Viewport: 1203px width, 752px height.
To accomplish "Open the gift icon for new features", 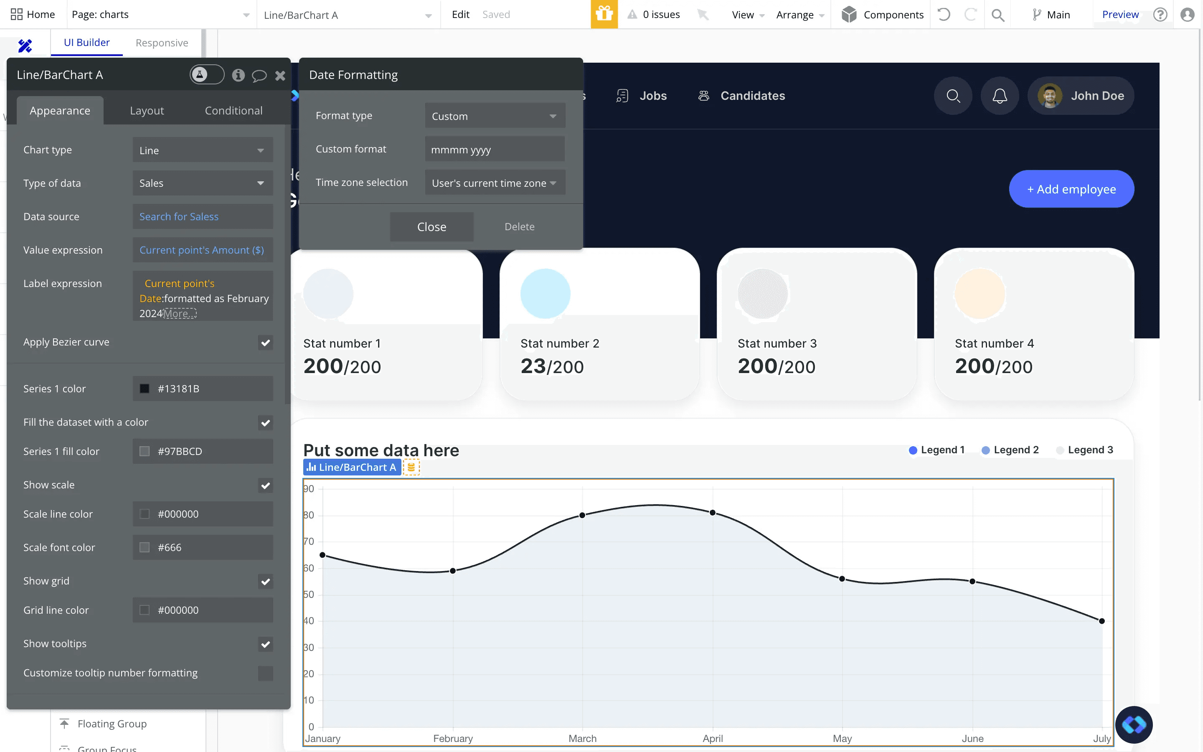I will (x=604, y=15).
